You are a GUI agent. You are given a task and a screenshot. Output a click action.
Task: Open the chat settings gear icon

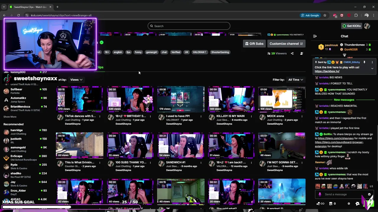(x=349, y=203)
